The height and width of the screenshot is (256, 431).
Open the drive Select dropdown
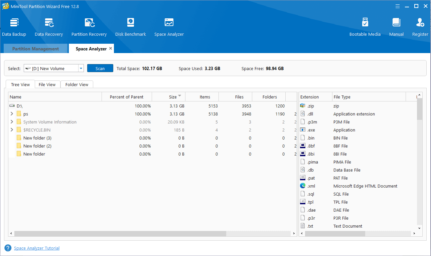tap(81, 68)
